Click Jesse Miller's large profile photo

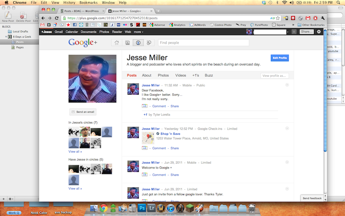coord(92,79)
